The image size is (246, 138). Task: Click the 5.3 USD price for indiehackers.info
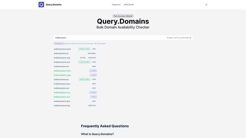(x=93, y=71)
